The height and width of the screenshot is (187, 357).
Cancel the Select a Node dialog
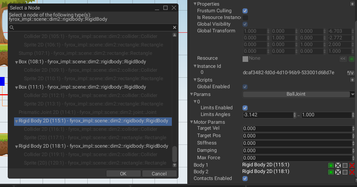click(159, 174)
